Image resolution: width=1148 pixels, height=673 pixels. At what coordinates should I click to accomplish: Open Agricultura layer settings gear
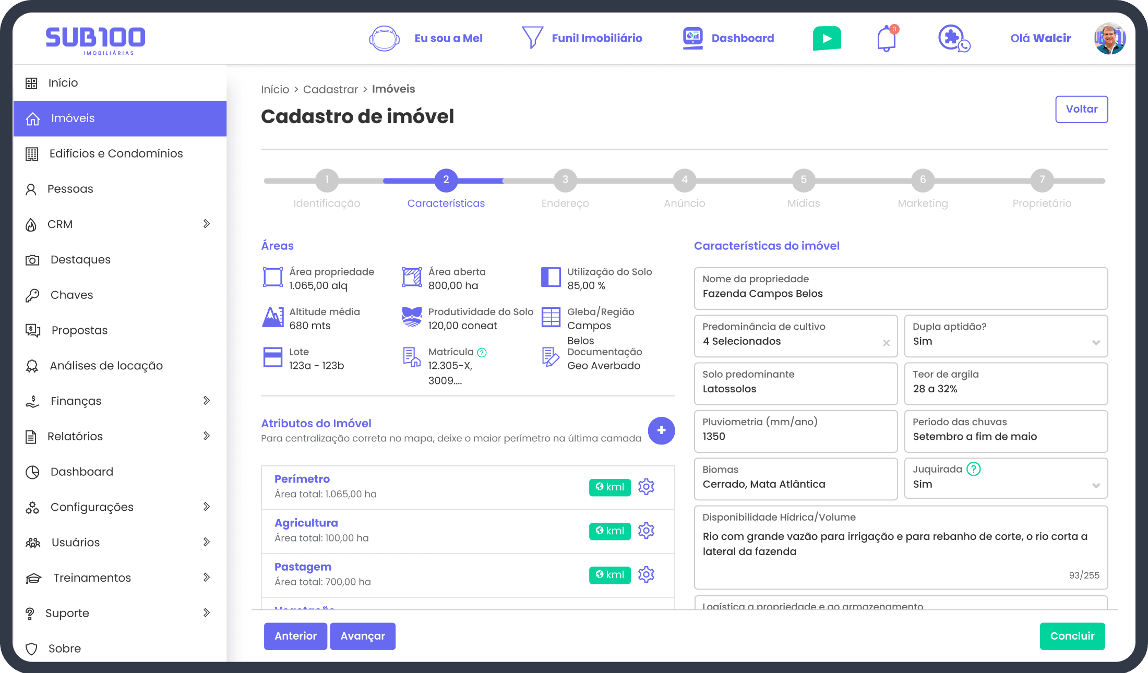point(646,531)
